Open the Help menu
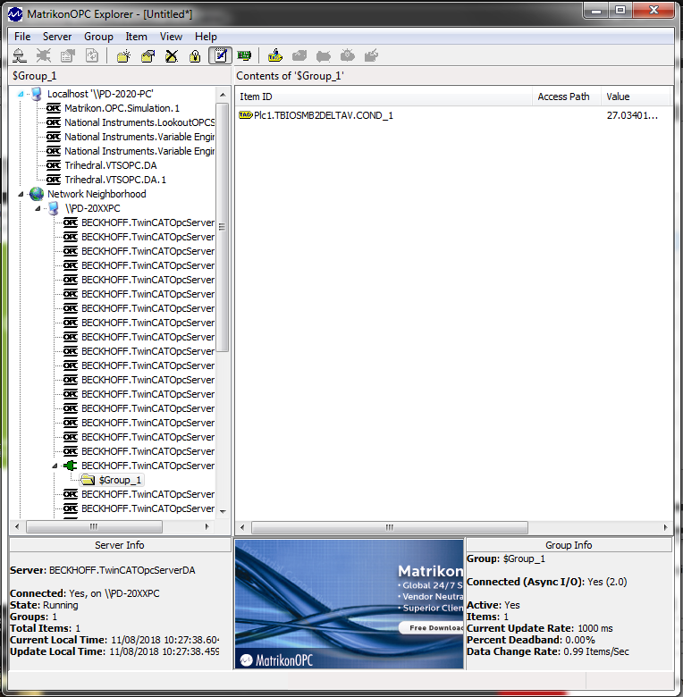683x697 pixels. pos(206,37)
